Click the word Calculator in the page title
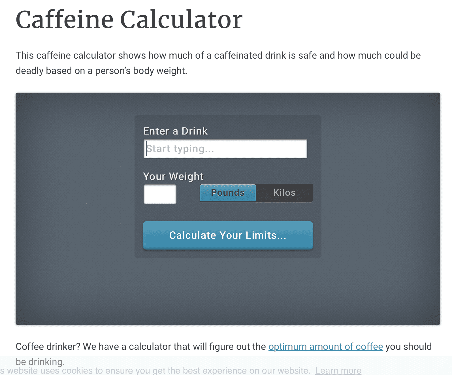The width and height of the screenshot is (452, 375). (x=181, y=20)
